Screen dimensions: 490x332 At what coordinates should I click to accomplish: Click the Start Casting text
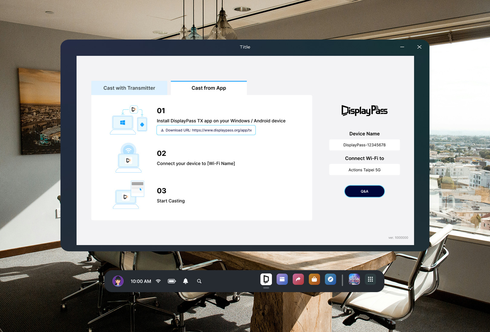point(171,201)
